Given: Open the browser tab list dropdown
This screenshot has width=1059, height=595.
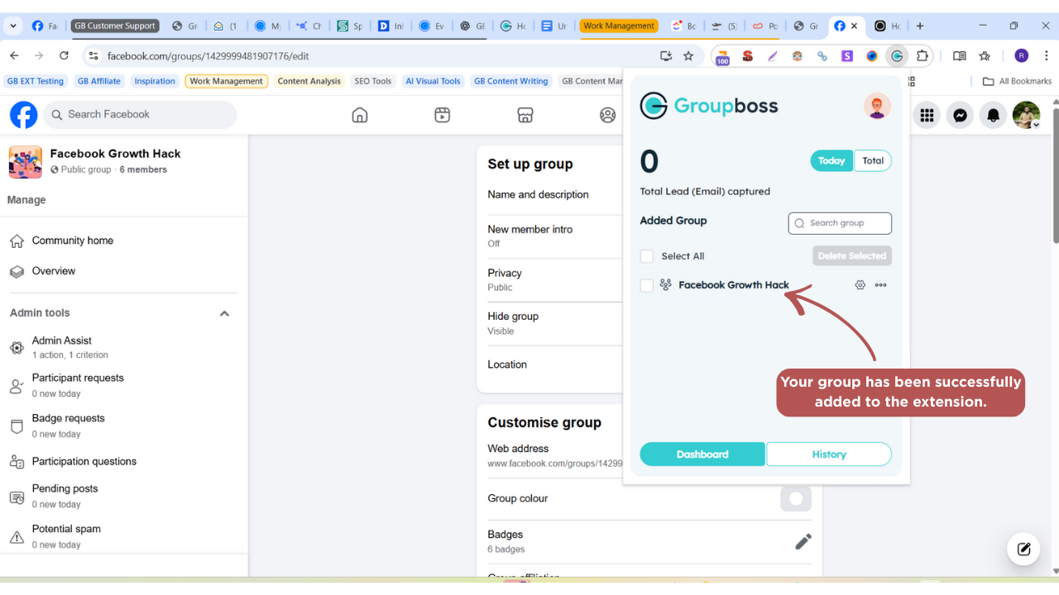Looking at the screenshot, I should click(13, 26).
